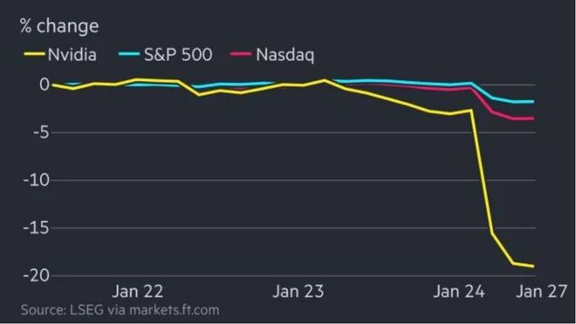The width and height of the screenshot is (576, 324).
Task: Click the 0 value on y-axis
Action: (45, 84)
